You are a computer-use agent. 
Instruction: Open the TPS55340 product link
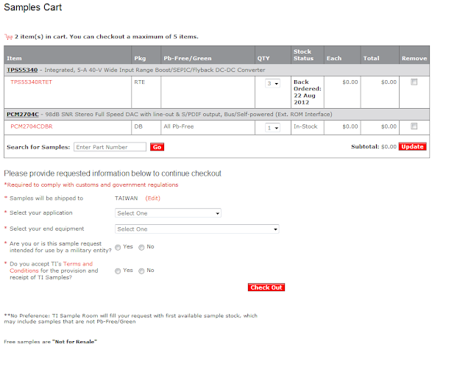[21, 70]
